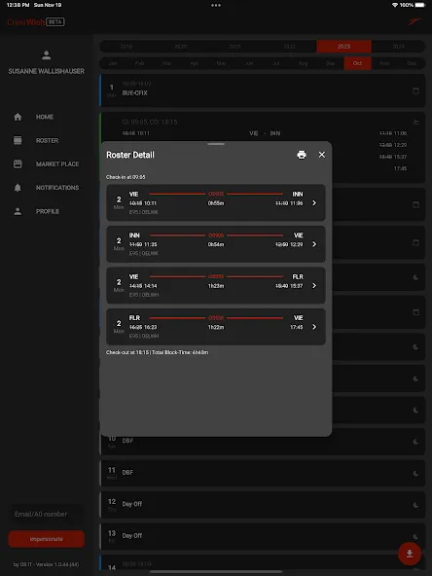
Task: Expand the FLR to VIE flight chevron
Action: (314, 327)
